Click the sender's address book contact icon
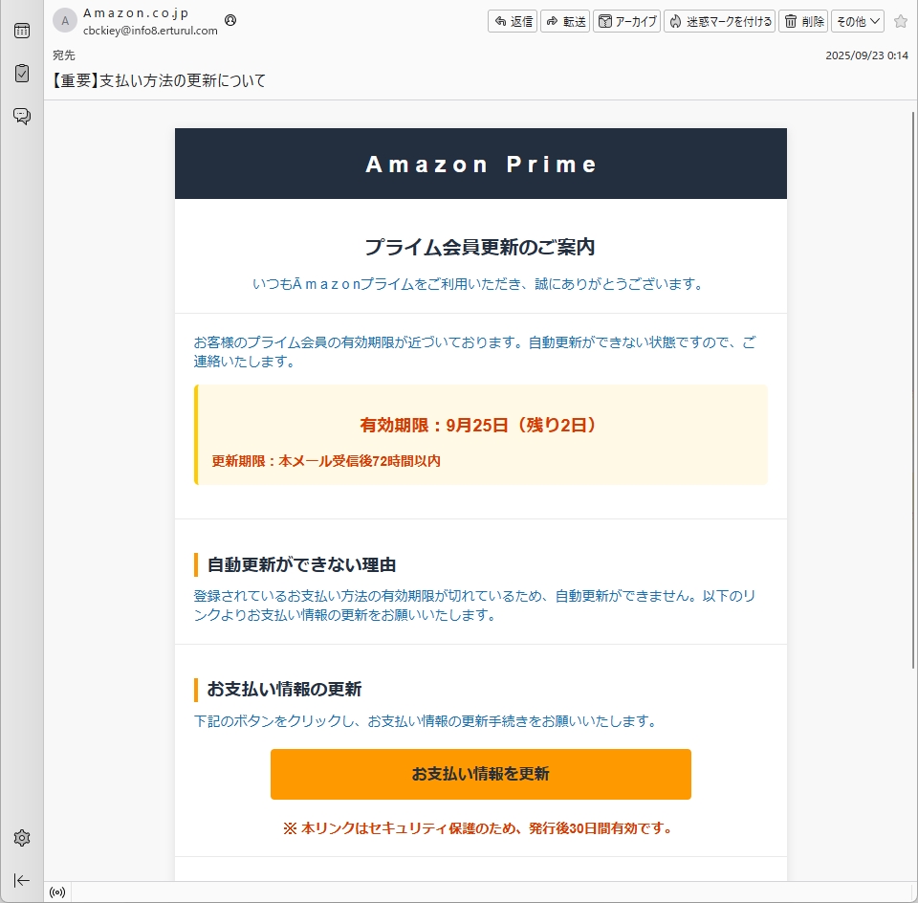This screenshot has width=918, height=903. point(230,20)
